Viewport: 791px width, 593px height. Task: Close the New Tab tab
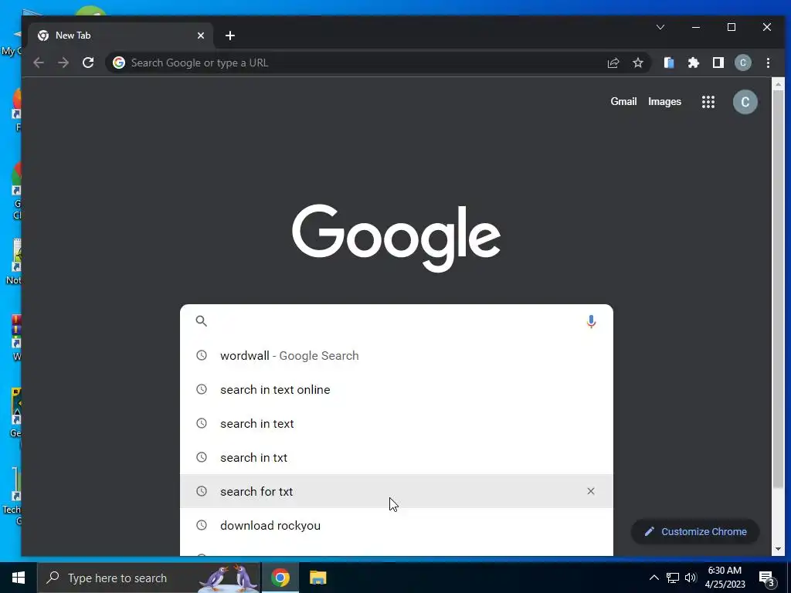point(201,36)
